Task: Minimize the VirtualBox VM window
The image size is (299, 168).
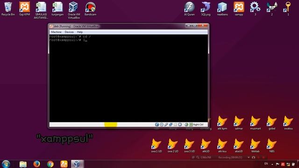Action: (189, 26)
